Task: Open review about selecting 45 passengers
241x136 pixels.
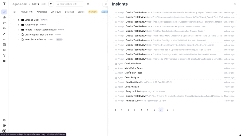Action: 175,31
